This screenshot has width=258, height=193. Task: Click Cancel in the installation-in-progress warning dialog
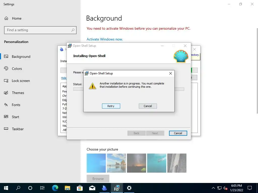click(148, 106)
